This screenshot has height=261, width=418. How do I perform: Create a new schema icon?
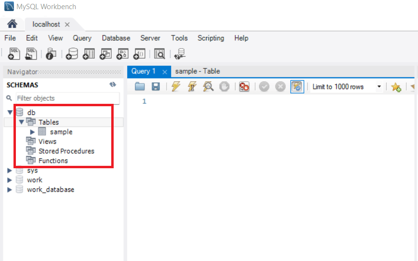(72, 54)
